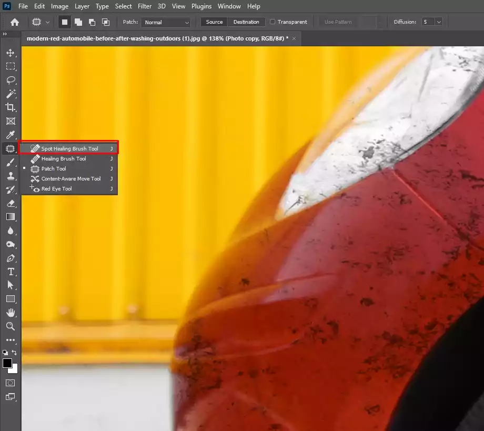
Task: Choose the Eyedropper tool
Action: pos(10,135)
